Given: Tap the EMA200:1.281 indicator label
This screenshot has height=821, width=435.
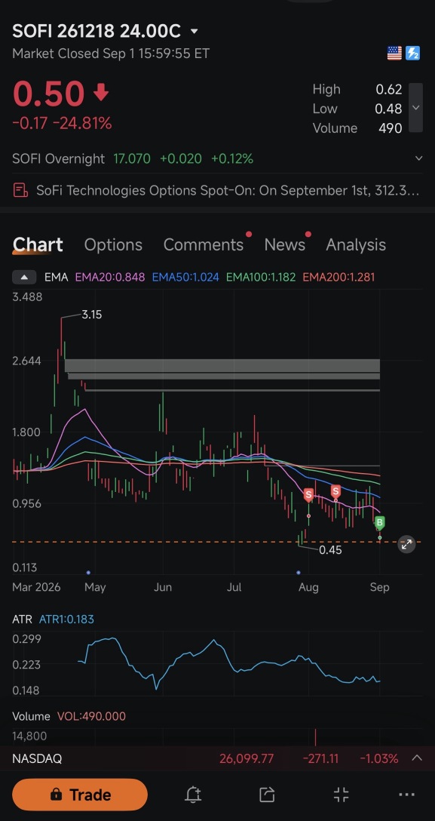Looking at the screenshot, I should coord(339,277).
